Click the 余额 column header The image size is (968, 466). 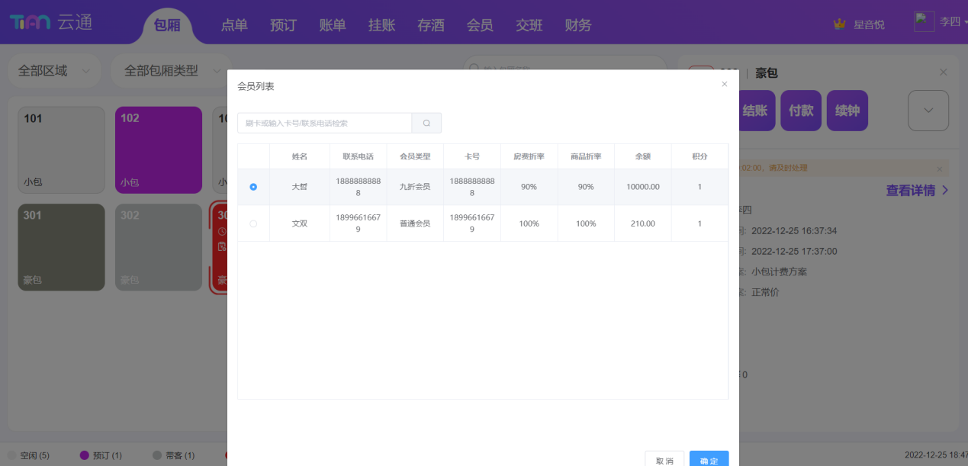tap(643, 156)
